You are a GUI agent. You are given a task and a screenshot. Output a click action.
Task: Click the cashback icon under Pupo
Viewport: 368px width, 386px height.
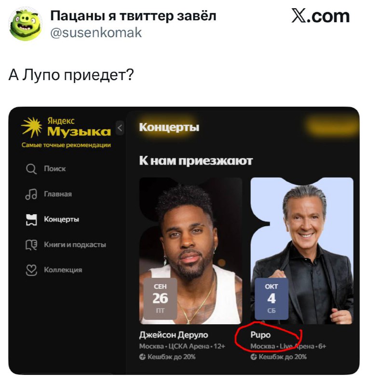coord(254,357)
